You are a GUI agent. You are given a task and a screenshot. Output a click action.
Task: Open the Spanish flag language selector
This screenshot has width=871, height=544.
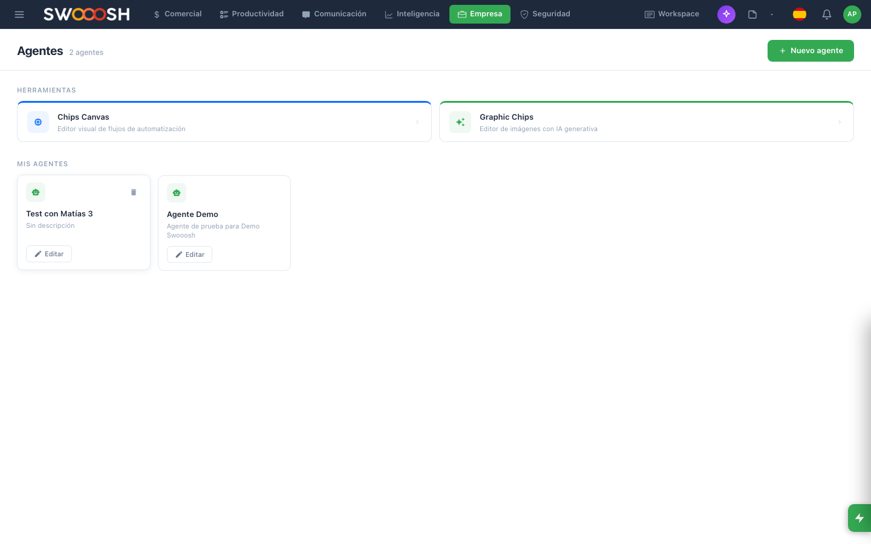pyautogui.click(x=800, y=14)
